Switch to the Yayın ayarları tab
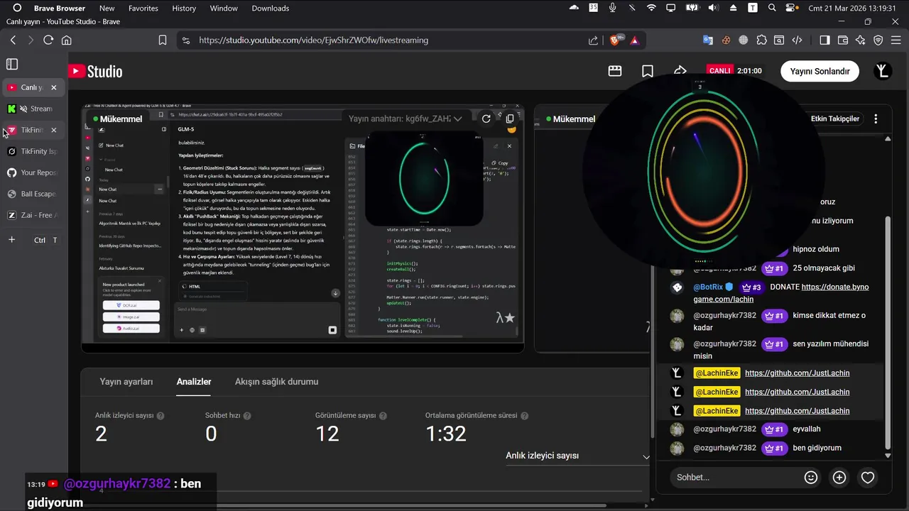This screenshot has width=909, height=511. pyautogui.click(x=126, y=382)
